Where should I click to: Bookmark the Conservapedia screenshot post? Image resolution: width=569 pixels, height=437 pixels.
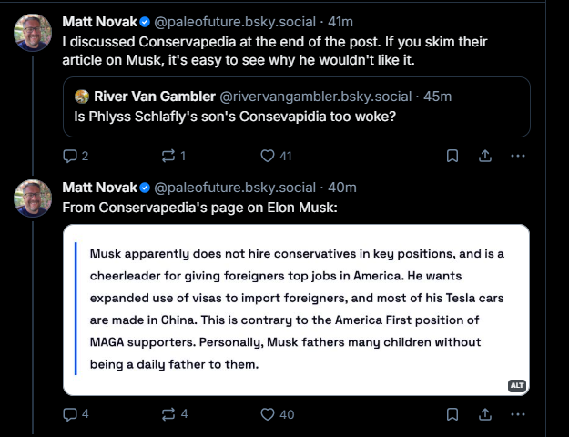[452, 414]
